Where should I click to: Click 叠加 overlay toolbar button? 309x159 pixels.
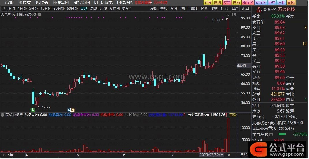(x=163, y=9)
